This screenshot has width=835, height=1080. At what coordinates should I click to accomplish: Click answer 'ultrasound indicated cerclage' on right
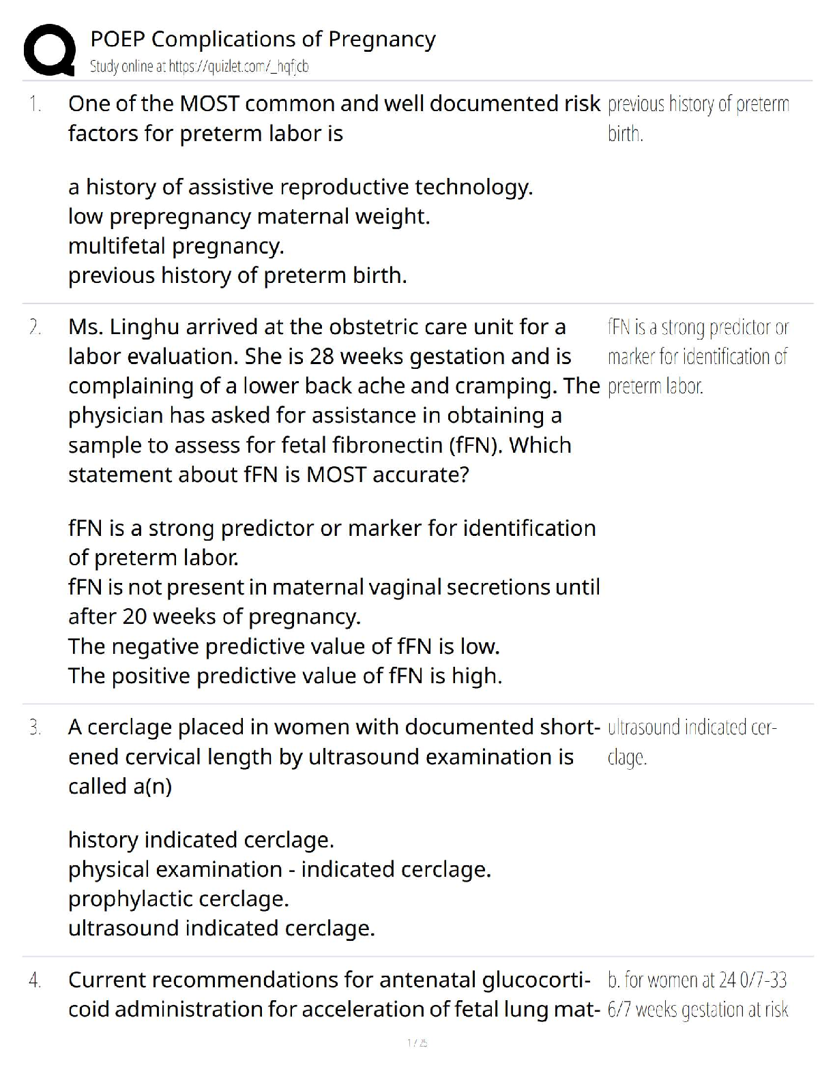pyautogui.click(x=692, y=742)
